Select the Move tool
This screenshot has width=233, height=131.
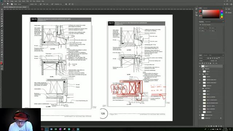(1, 10)
